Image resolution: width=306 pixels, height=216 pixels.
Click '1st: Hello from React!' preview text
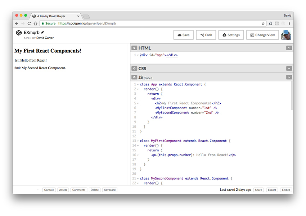[31, 60]
